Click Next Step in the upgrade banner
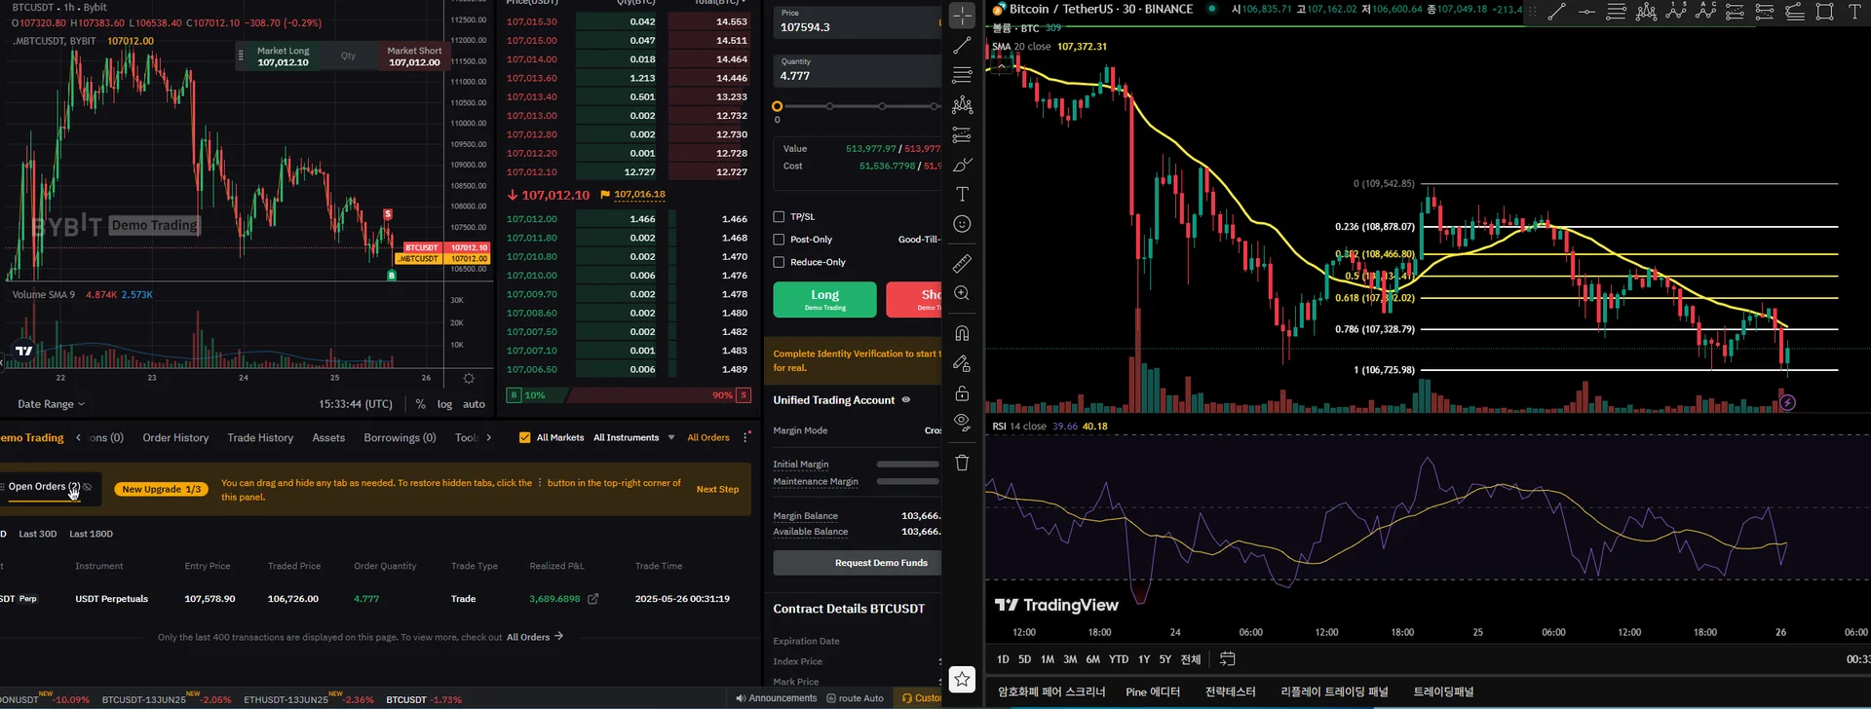Viewport: 1871px width, 709px height. coord(717,490)
